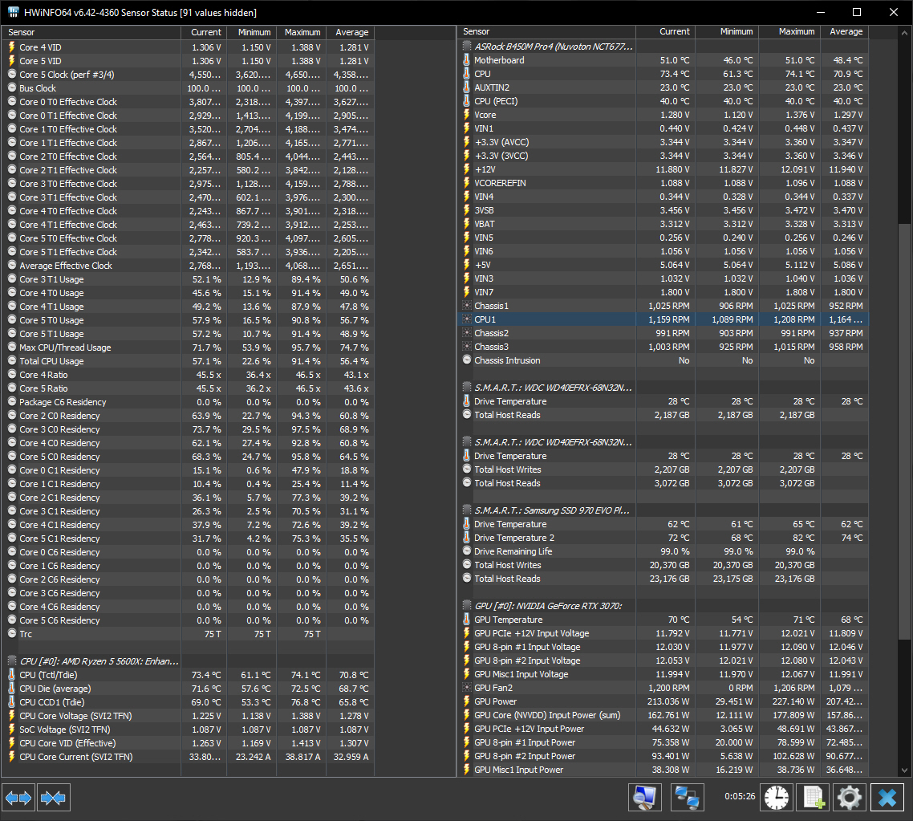The height and width of the screenshot is (821, 913).
Task: Select the first WDC WD40EFRX S.M.A.R.T. header
Action: tap(663, 387)
